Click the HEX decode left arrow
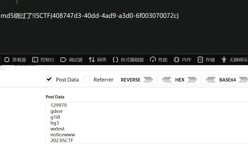This screenshot has width=248, height=146. point(167,79)
